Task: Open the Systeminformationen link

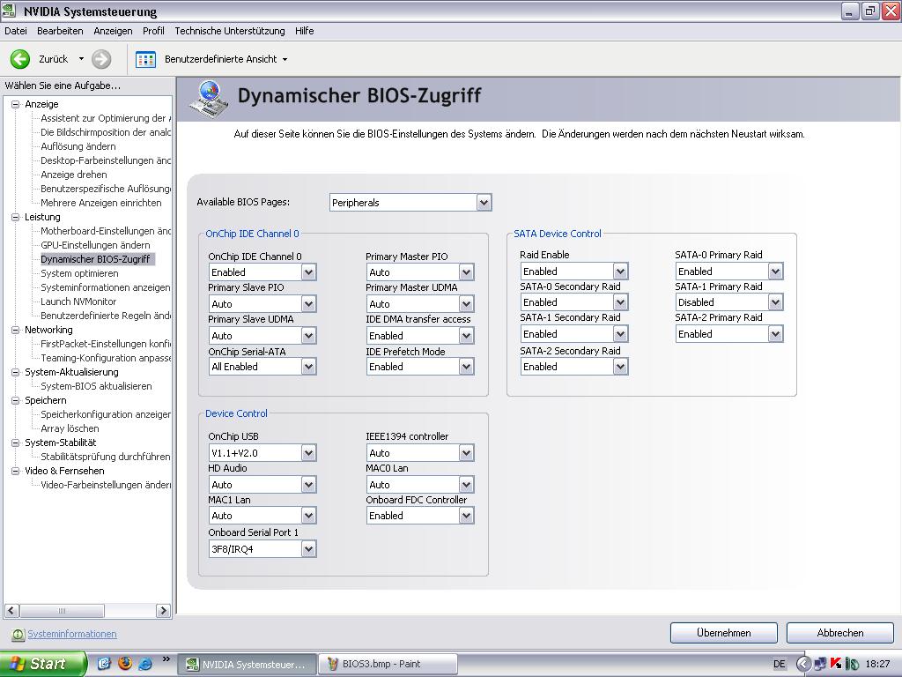Action: (x=72, y=634)
